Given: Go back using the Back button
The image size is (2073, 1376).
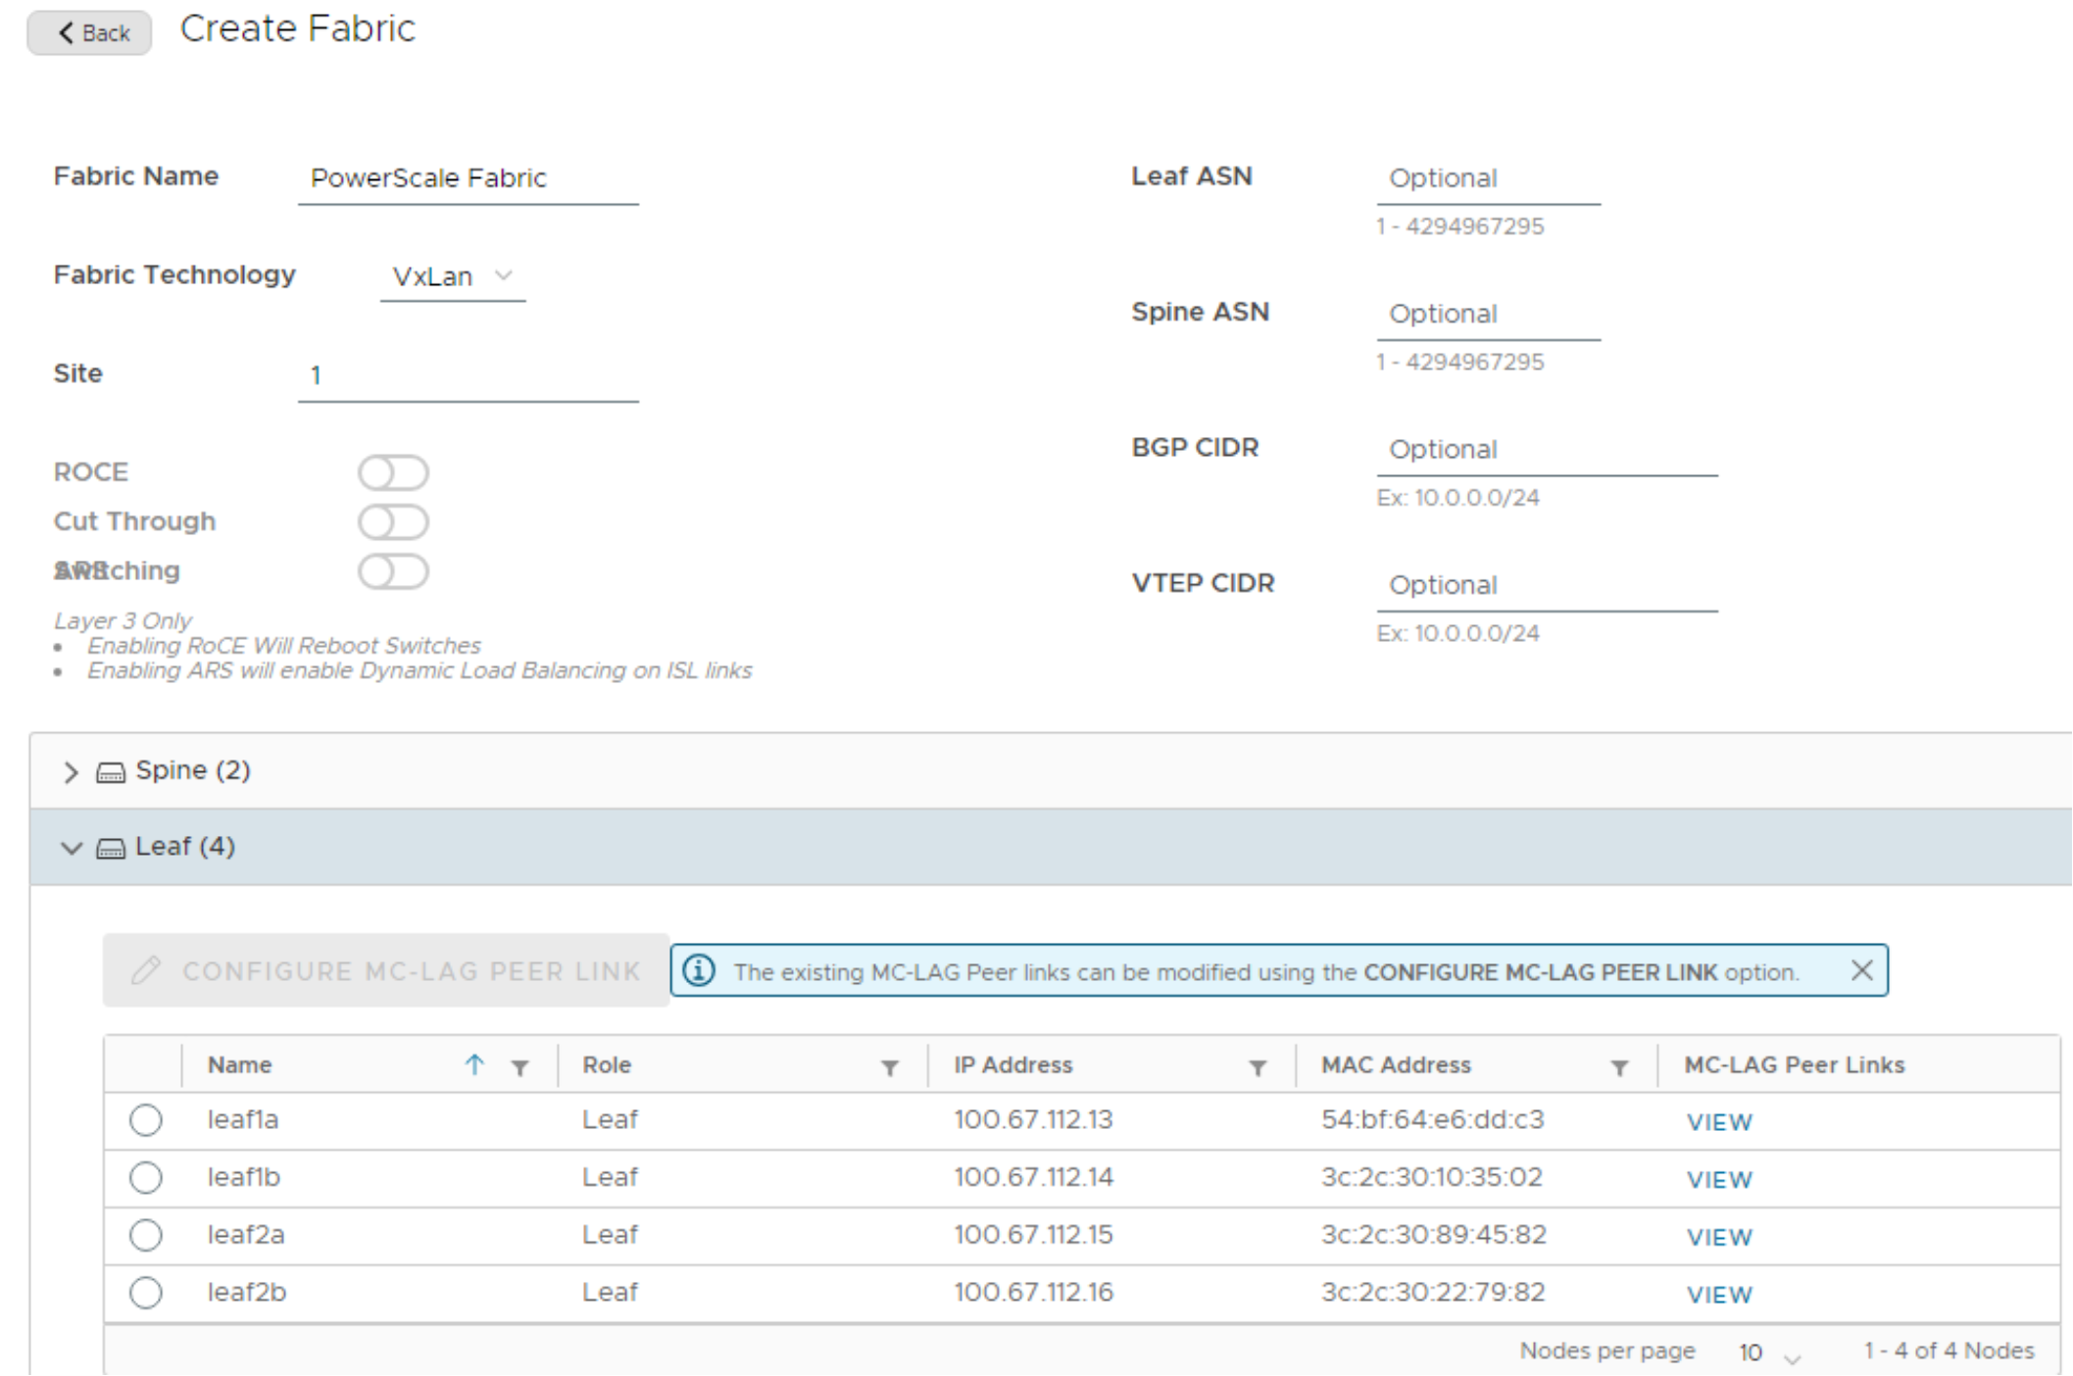Looking at the screenshot, I should 89,32.
